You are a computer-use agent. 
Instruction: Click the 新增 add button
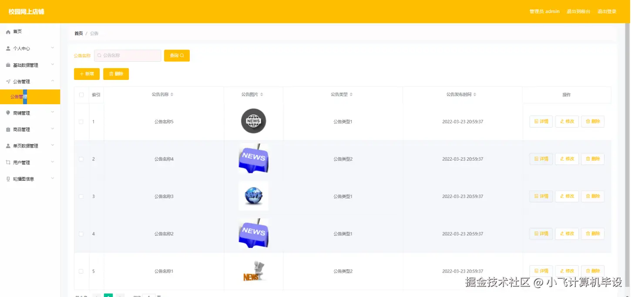tap(87, 74)
